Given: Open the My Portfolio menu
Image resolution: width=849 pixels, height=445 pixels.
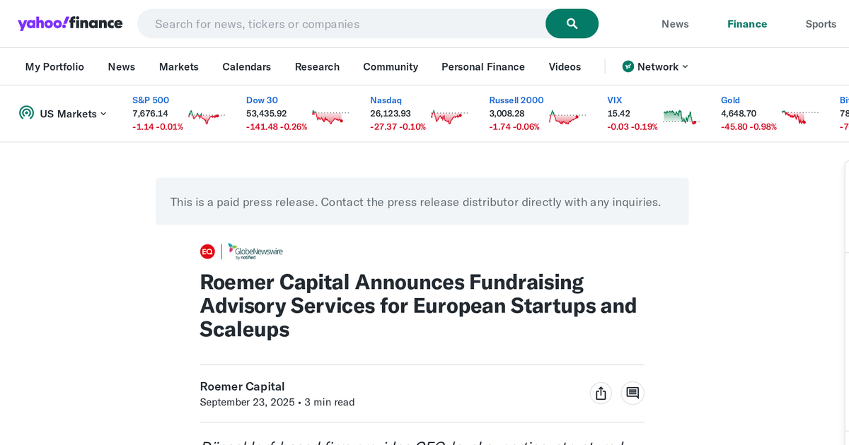Looking at the screenshot, I should coord(54,66).
